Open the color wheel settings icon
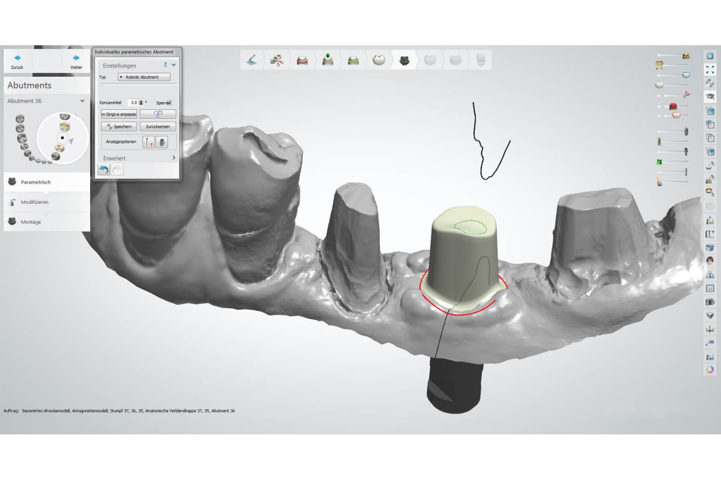Image resolution: width=721 pixels, height=480 pixels. (x=710, y=370)
